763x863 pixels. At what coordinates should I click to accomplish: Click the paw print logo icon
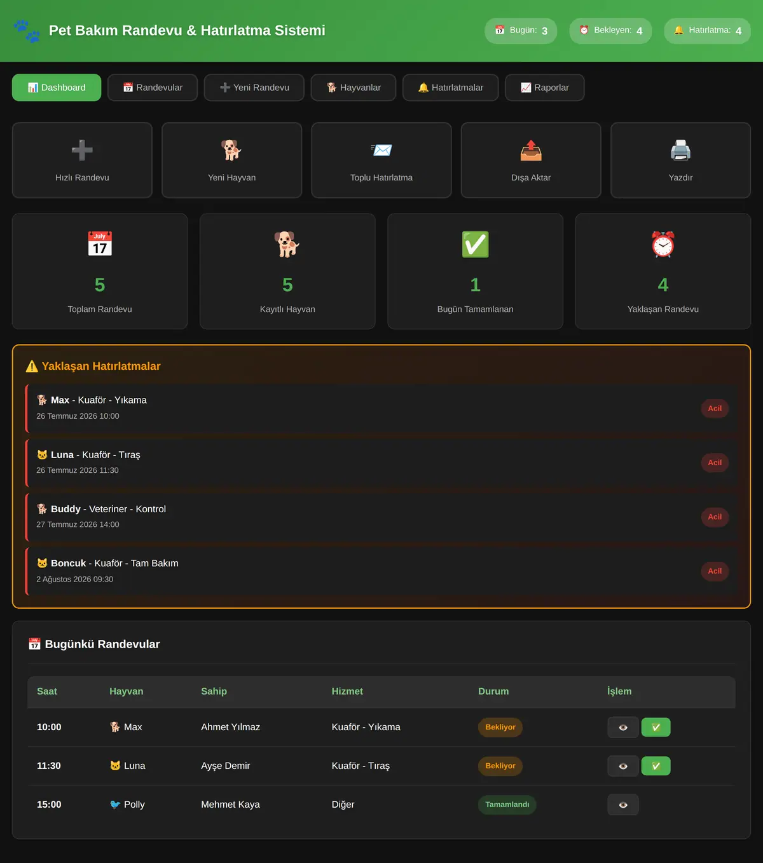[27, 31]
